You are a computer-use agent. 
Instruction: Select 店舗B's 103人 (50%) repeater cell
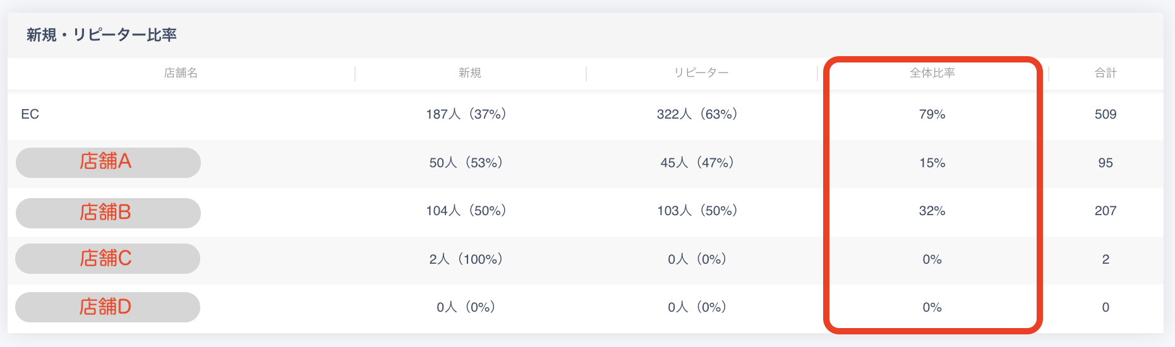[697, 211]
